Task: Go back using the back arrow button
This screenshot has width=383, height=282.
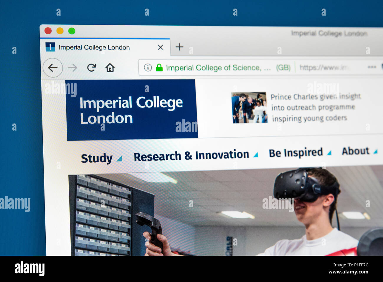Action: click(x=53, y=68)
